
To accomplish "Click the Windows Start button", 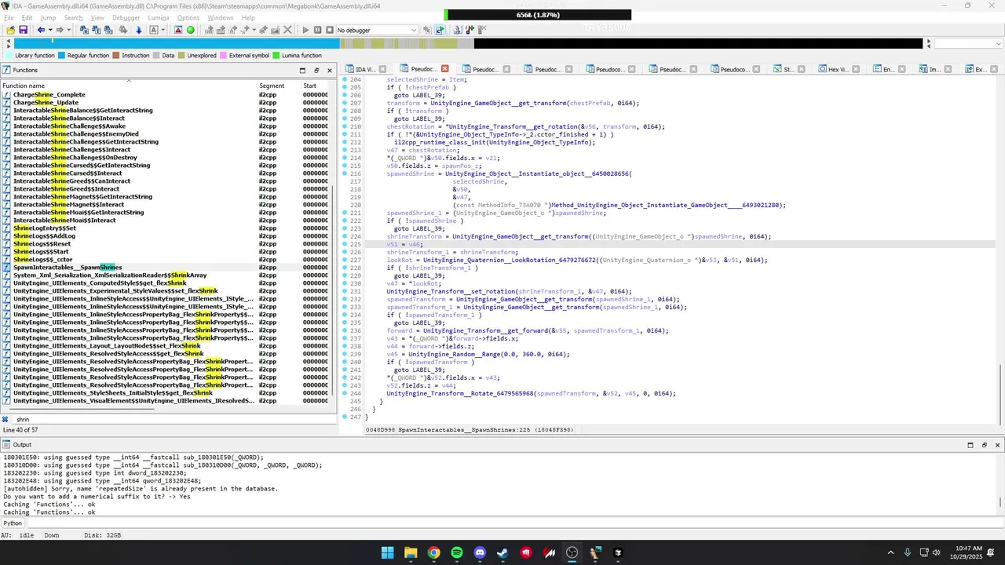I will point(387,552).
